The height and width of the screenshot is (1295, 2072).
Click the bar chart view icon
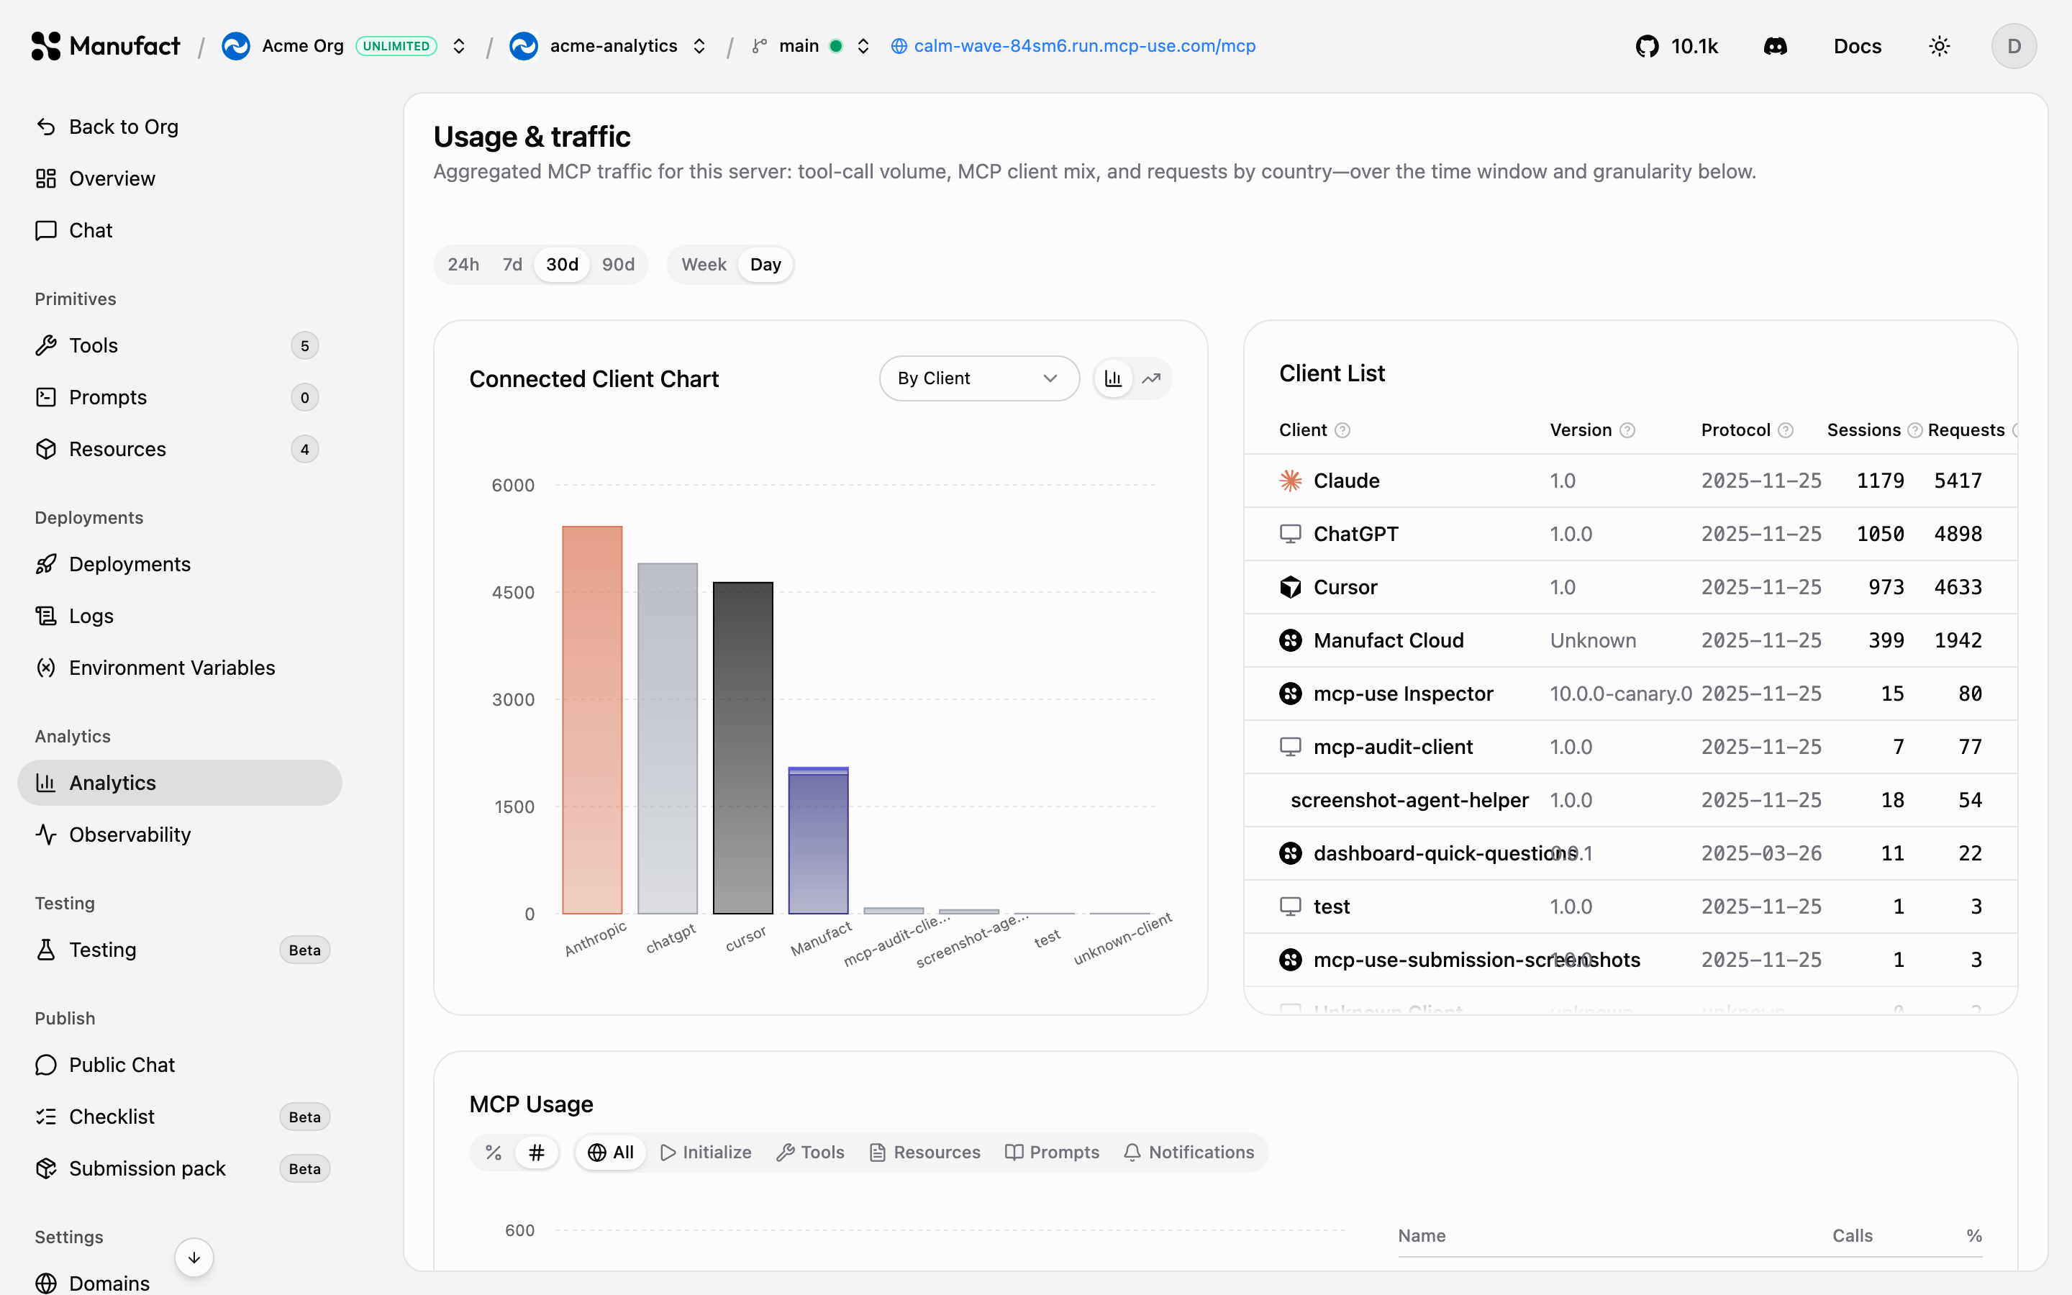click(x=1113, y=378)
